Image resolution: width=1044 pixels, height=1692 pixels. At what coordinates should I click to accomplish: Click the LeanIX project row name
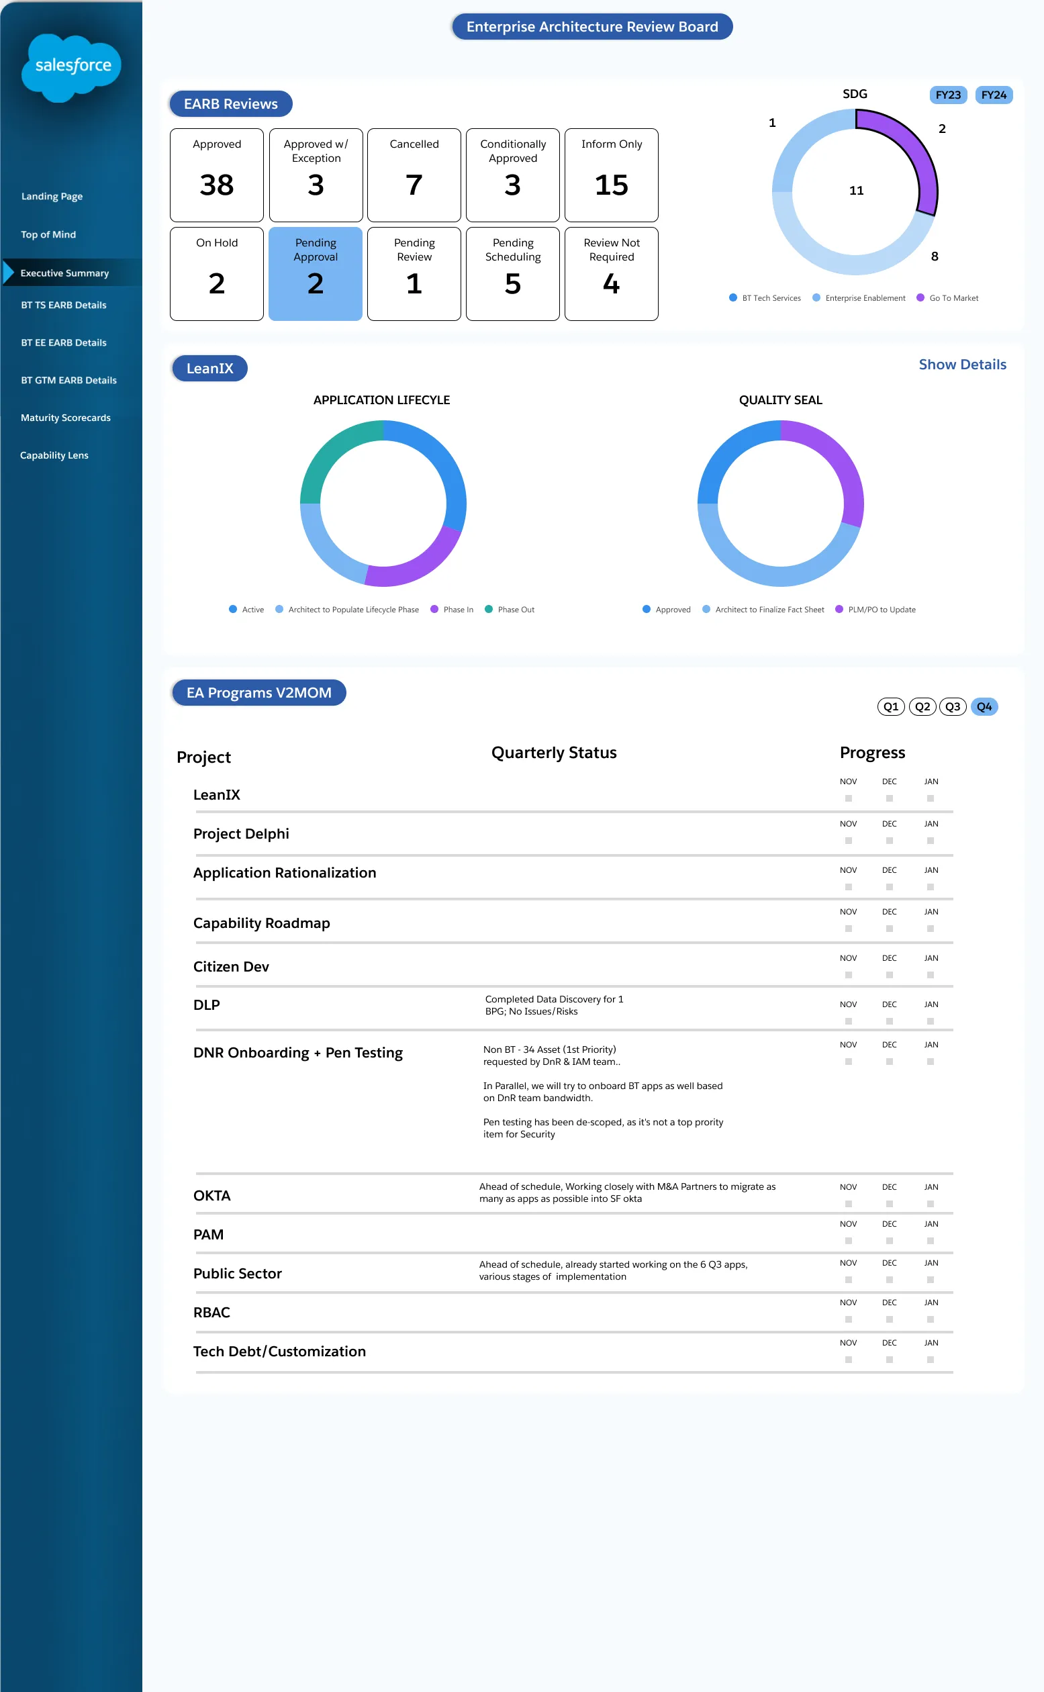click(x=217, y=794)
